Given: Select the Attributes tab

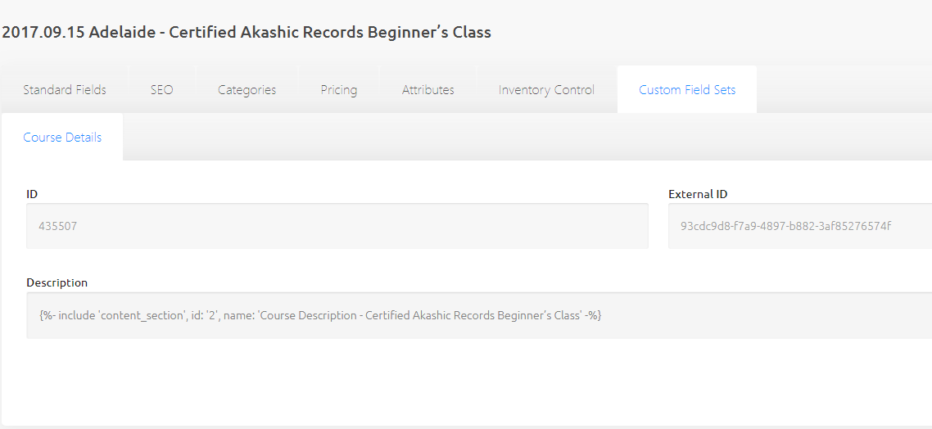Looking at the screenshot, I should point(428,90).
